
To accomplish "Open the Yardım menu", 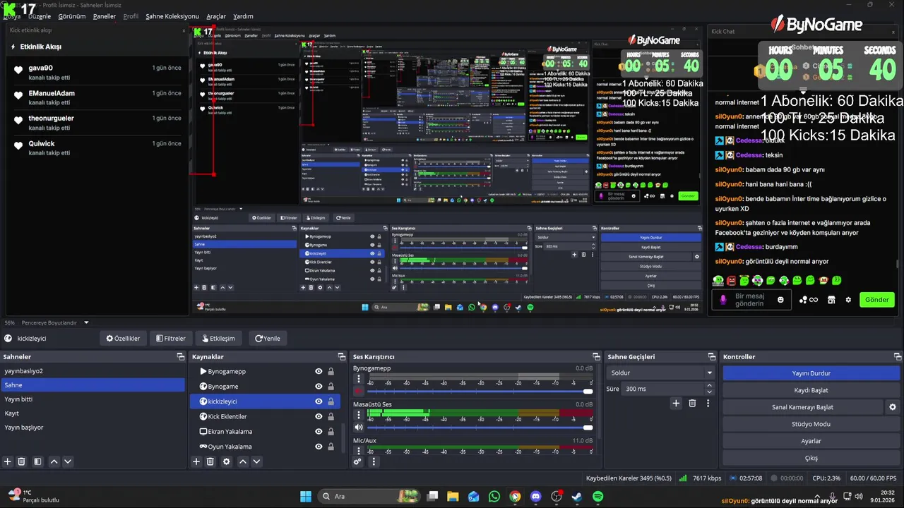I will click(x=243, y=16).
